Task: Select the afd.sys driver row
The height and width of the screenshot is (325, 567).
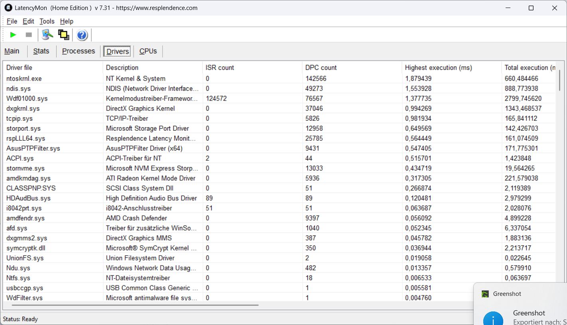Action: (279, 228)
